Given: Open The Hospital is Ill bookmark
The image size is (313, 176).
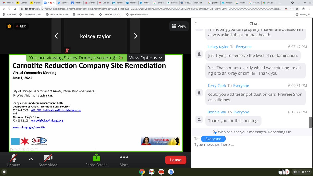Looking at the screenshot, I should [85, 14].
